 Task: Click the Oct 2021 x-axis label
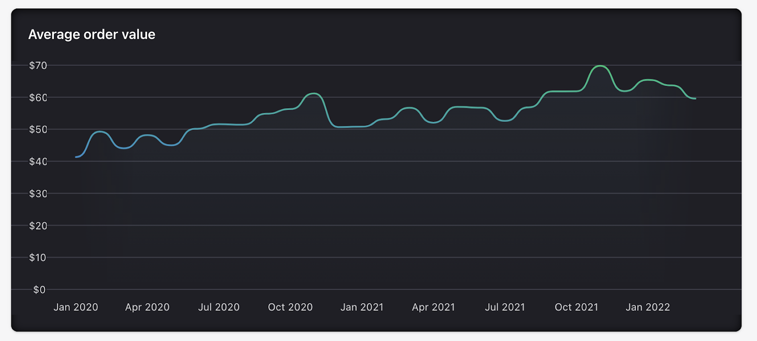tap(576, 307)
